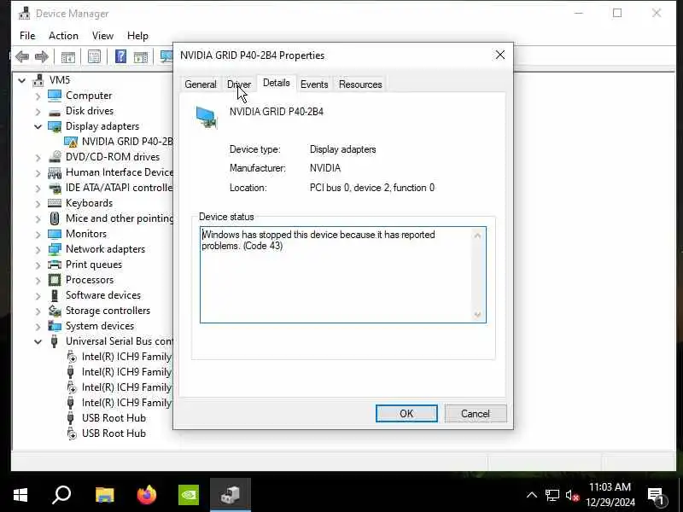Expand the Network adapters category
The height and width of the screenshot is (512, 683).
tap(38, 249)
